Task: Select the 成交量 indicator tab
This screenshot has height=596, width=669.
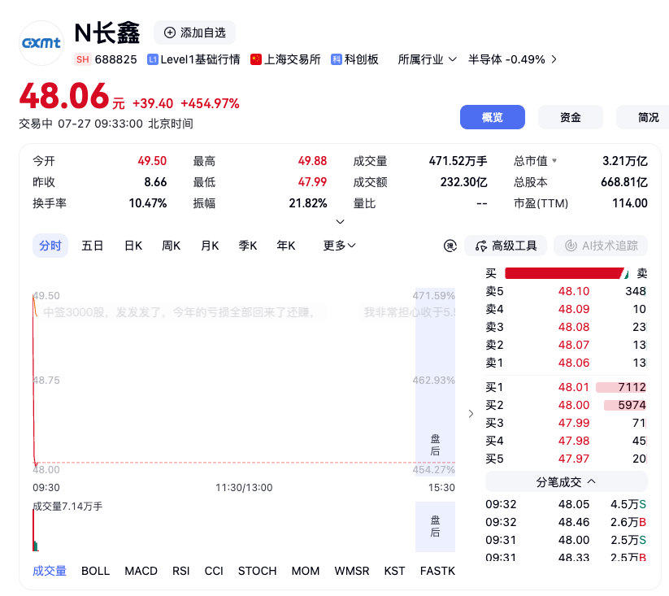Action: (x=50, y=571)
